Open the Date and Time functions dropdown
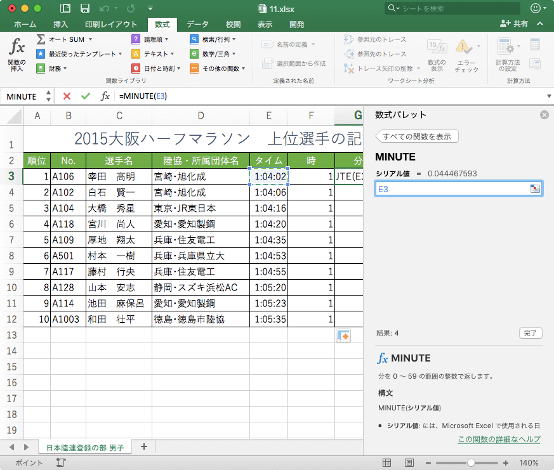Image resolution: width=554 pixels, height=470 pixels. point(155,69)
